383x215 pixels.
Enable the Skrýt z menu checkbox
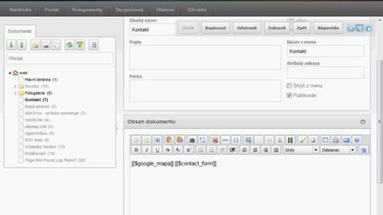click(289, 85)
